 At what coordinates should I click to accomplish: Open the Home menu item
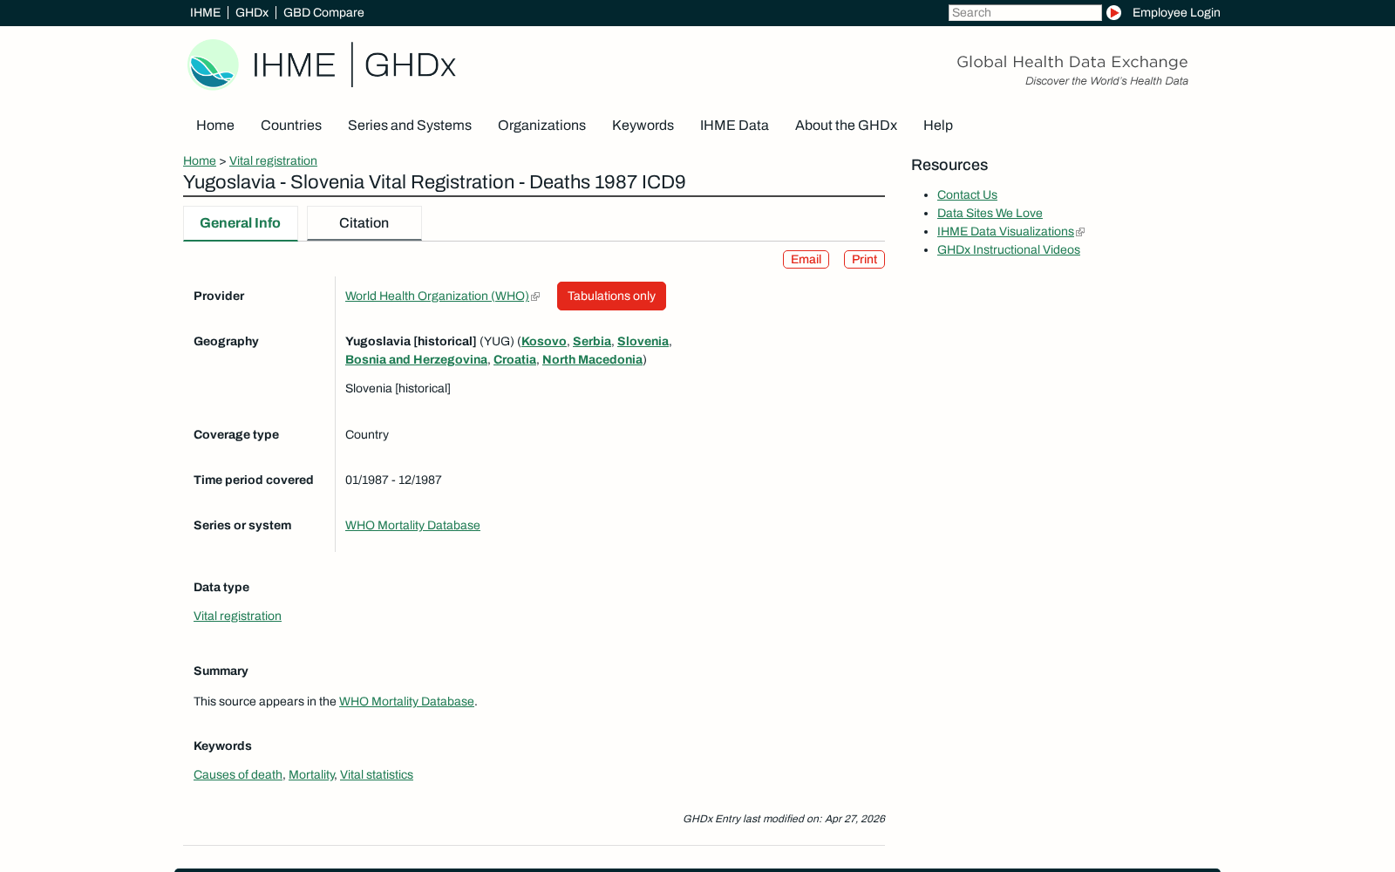click(215, 126)
